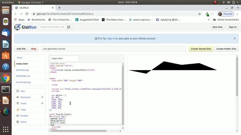Click the Embed code icon
Screen dimensions: 241x135
click(18, 116)
